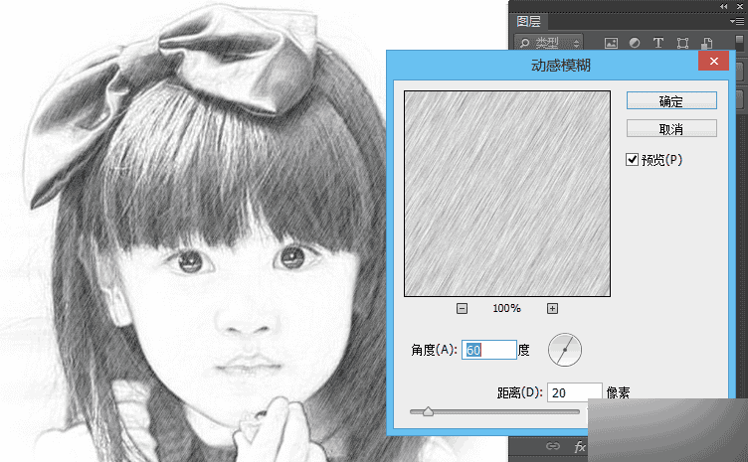The height and width of the screenshot is (462, 748).
Task: Switch to the 图层 tab
Action: 528,22
